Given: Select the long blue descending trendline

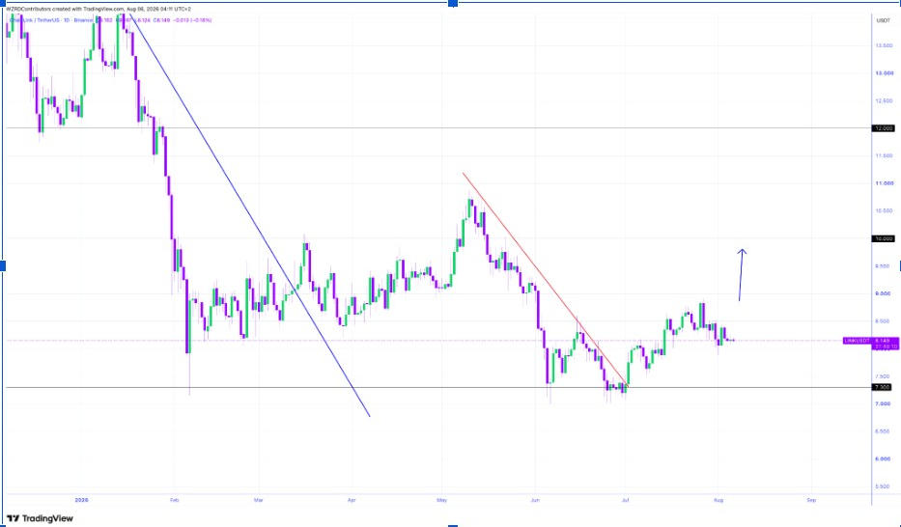Looking at the screenshot, I should tap(249, 215).
